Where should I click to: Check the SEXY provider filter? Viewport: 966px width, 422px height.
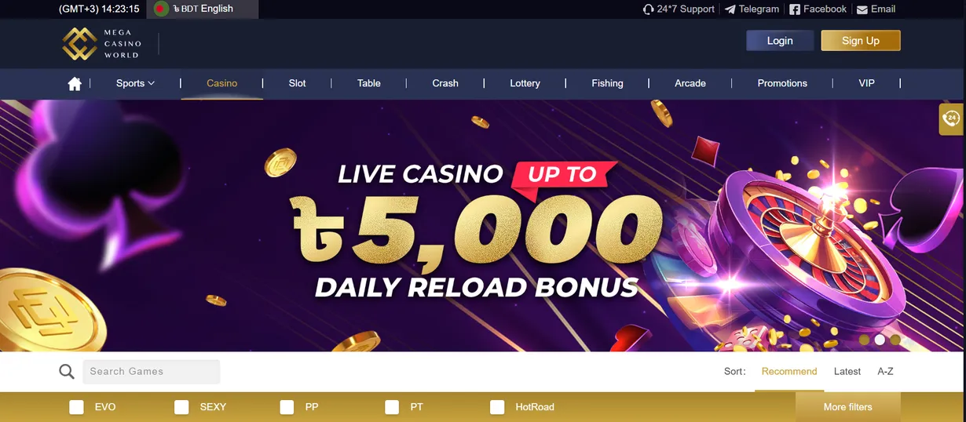click(181, 407)
